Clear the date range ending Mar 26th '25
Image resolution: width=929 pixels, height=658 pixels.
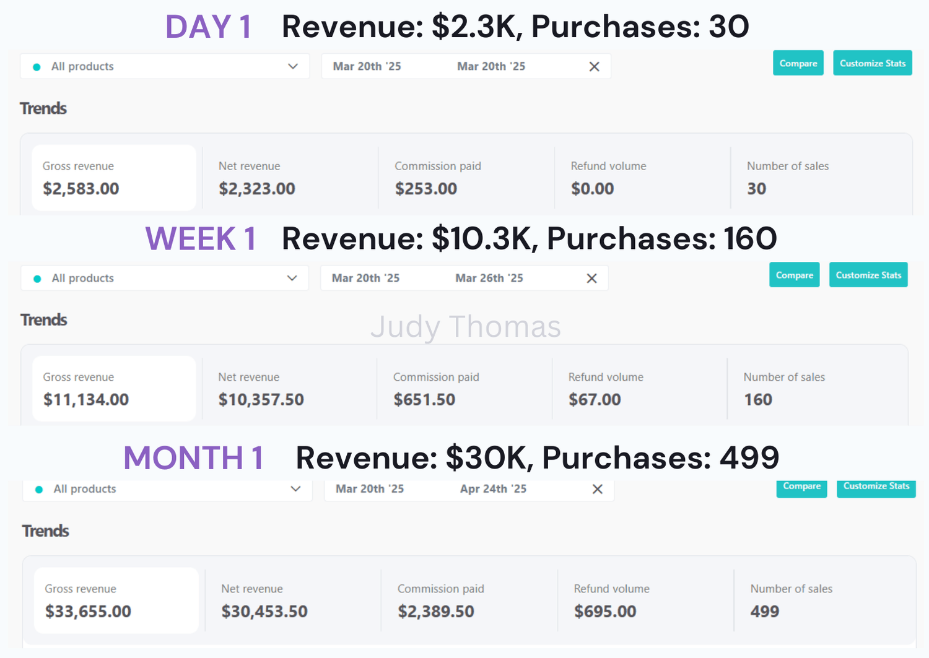pyautogui.click(x=591, y=279)
